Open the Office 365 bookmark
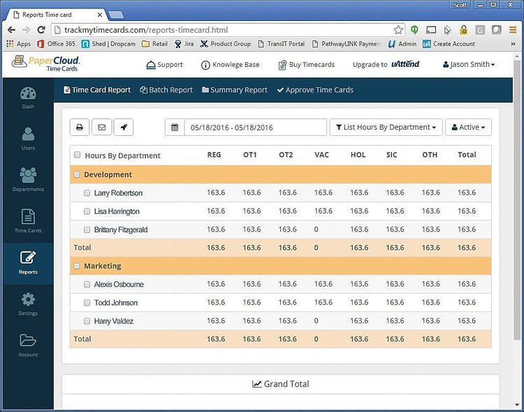The height and width of the screenshot is (412, 524). (x=56, y=44)
